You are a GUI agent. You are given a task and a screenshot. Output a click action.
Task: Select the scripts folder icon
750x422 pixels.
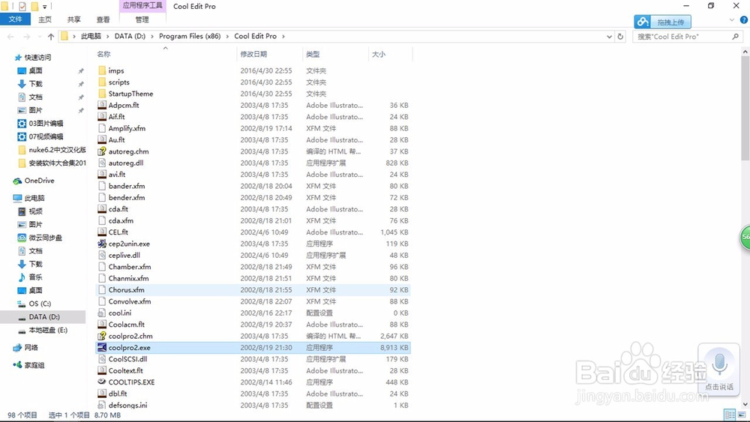pyautogui.click(x=102, y=82)
